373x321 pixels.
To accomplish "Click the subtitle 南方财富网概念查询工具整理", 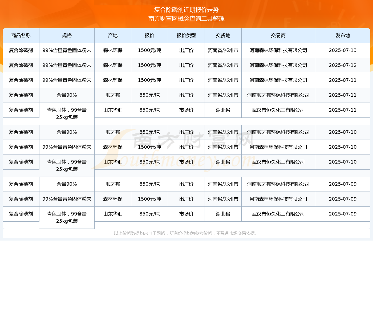I will coord(186,19).
